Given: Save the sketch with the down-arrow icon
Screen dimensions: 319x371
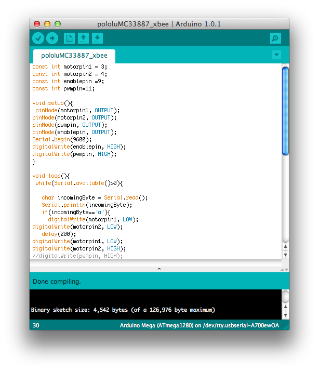Looking at the screenshot, I should pos(97,38).
